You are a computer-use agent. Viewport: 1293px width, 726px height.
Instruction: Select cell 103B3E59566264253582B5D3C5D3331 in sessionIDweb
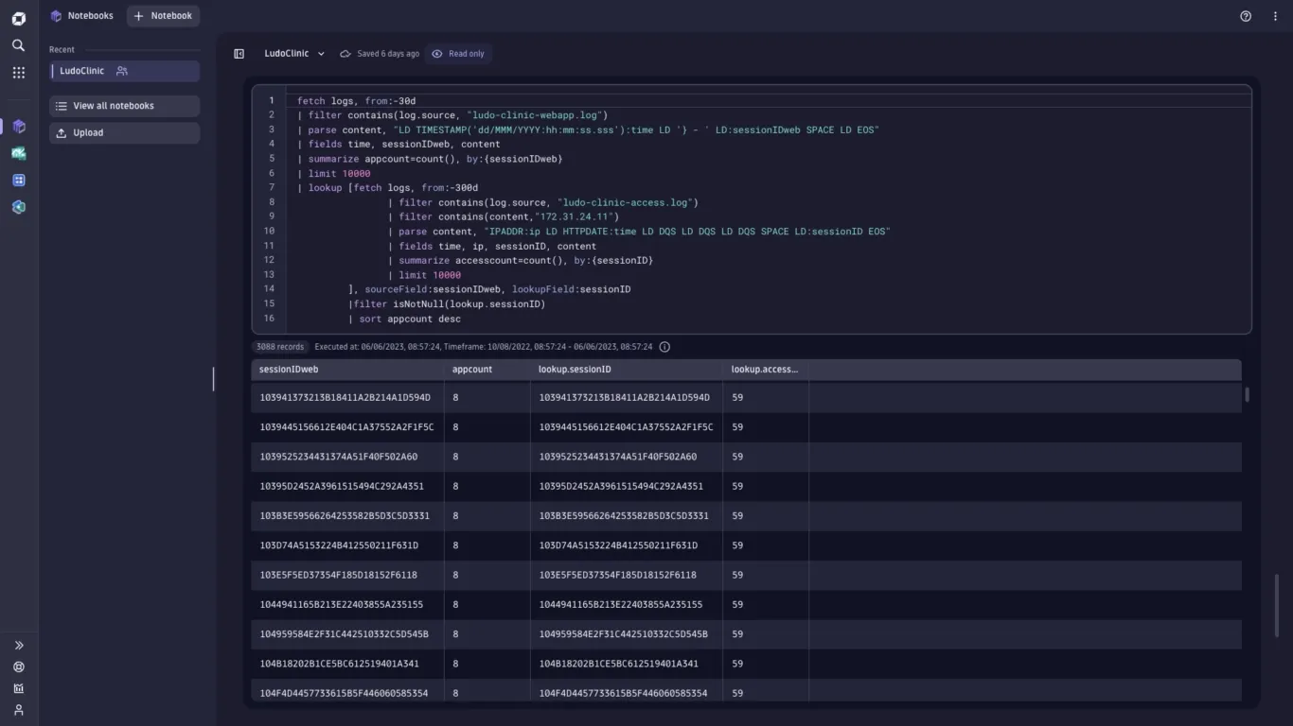347,516
